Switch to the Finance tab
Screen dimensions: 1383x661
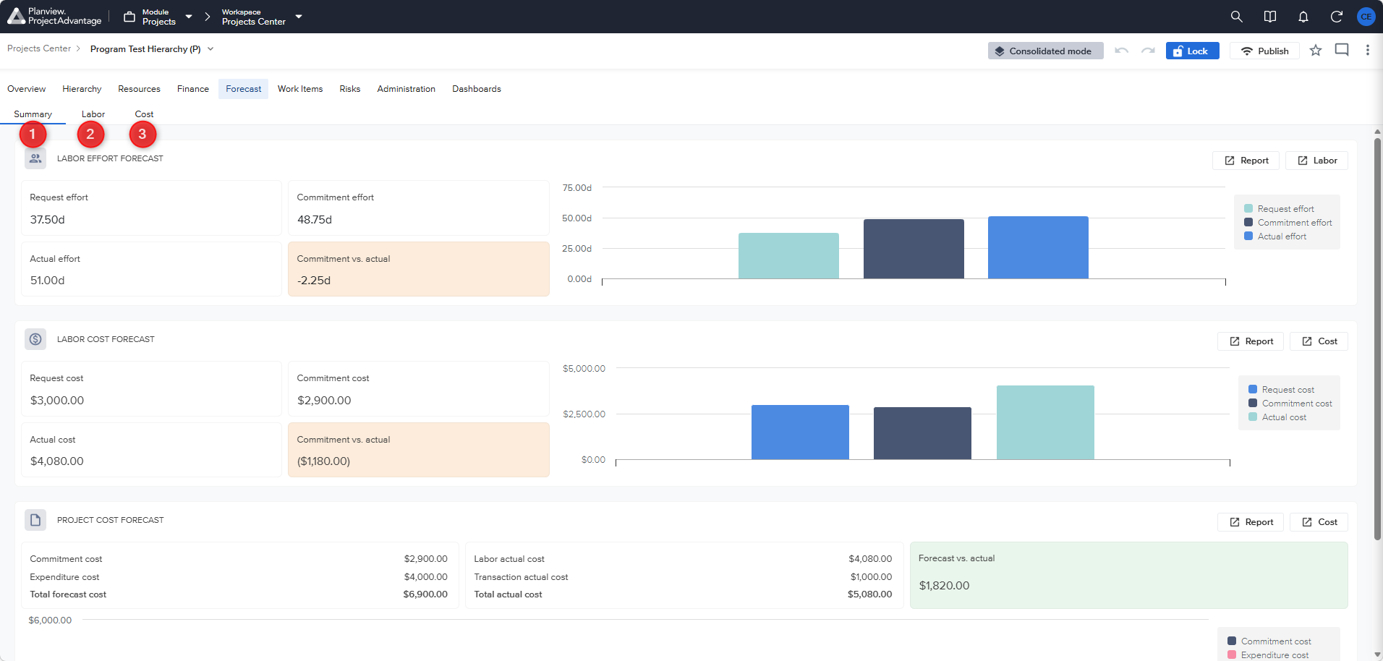(x=192, y=89)
